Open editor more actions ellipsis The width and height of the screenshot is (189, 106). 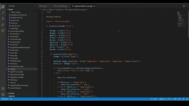pyautogui.click(x=187, y=6)
